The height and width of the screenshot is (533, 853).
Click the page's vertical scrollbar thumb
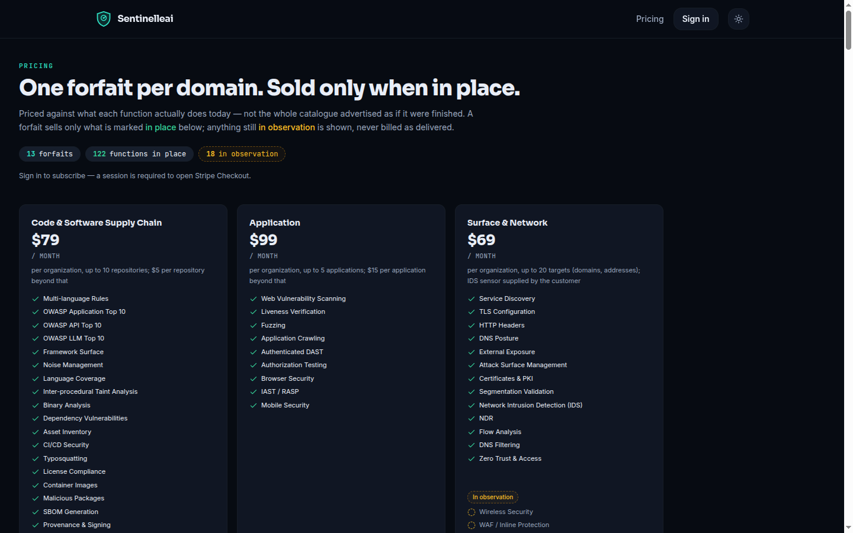pos(848,30)
